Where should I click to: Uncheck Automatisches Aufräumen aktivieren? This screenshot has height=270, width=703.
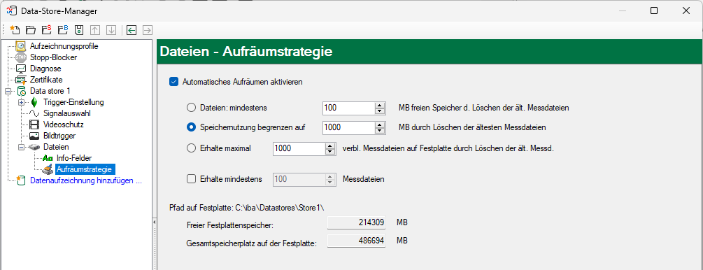173,82
